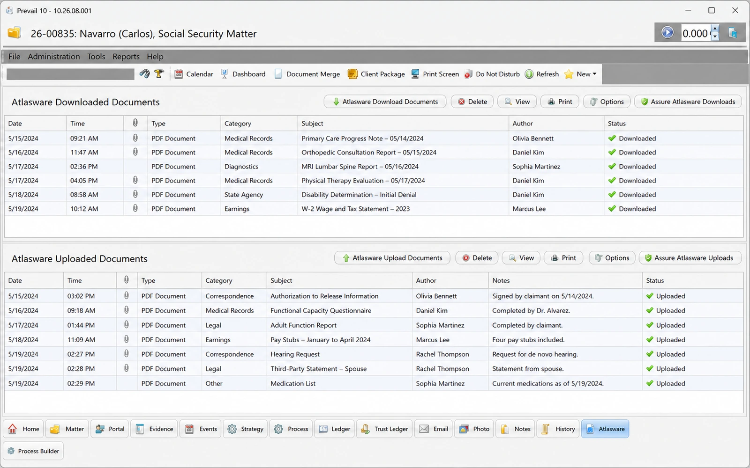Open the Process Builder tab

coord(33,451)
